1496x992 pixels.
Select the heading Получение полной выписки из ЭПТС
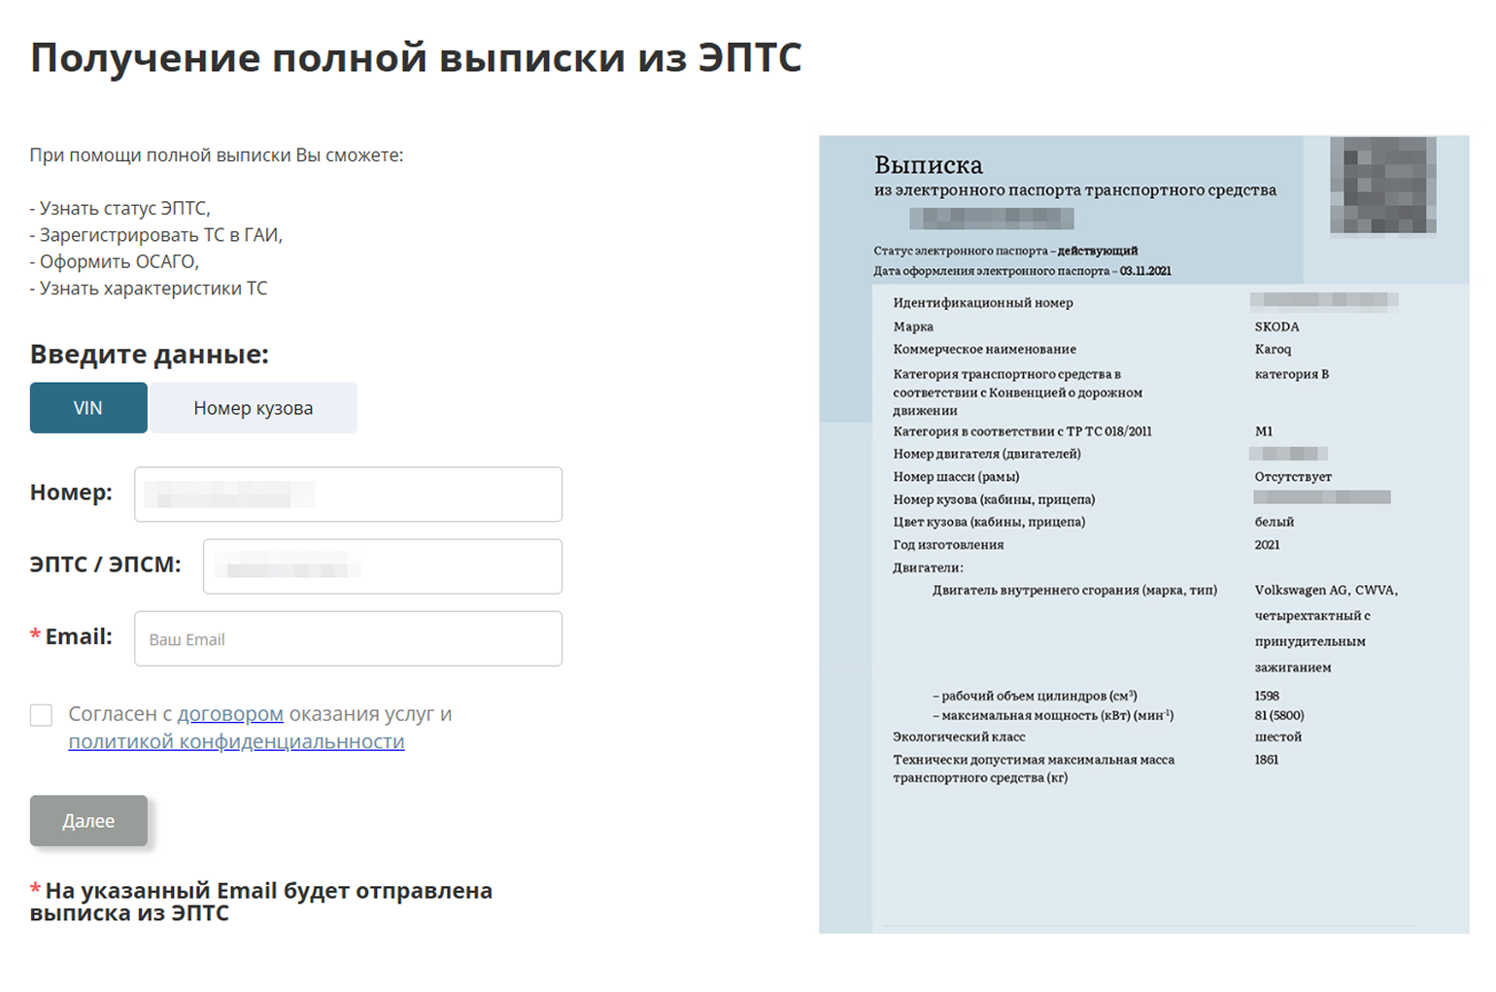417,57
